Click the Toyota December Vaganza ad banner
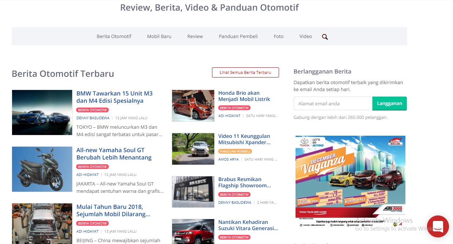This screenshot has height=244, width=453. pos(350,182)
